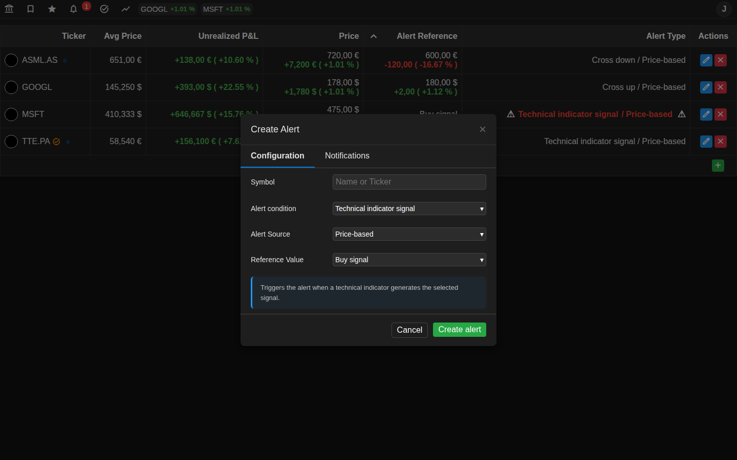This screenshot has height=460, width=737.
Task: Open the bookmark icon in top bar
Action: click(x=31, y=9)
